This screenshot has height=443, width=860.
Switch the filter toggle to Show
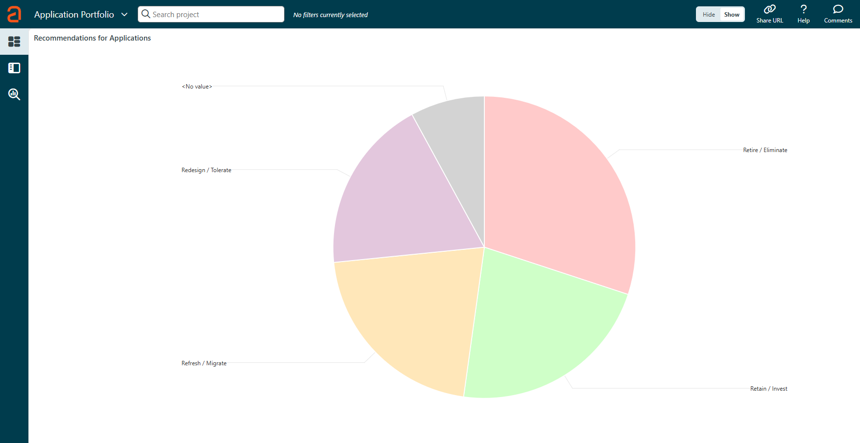pyautogui.click(x=732, y=15)
